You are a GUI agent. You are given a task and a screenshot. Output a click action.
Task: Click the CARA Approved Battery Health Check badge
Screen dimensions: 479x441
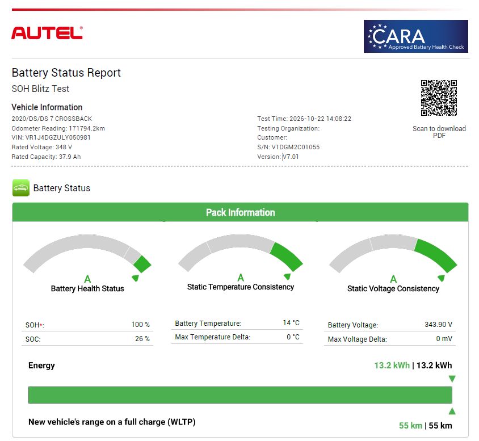(x=416, y=36)
